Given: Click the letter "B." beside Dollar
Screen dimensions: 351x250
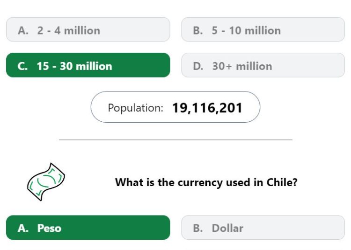Looking at the screenshot, I should 198,228.
